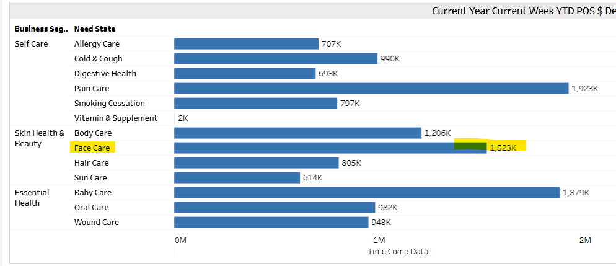Select the Baby Care bar
The height and width of the screenshot is (266, 616).
366,193
